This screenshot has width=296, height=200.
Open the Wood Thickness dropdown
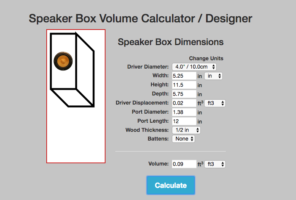186,130
